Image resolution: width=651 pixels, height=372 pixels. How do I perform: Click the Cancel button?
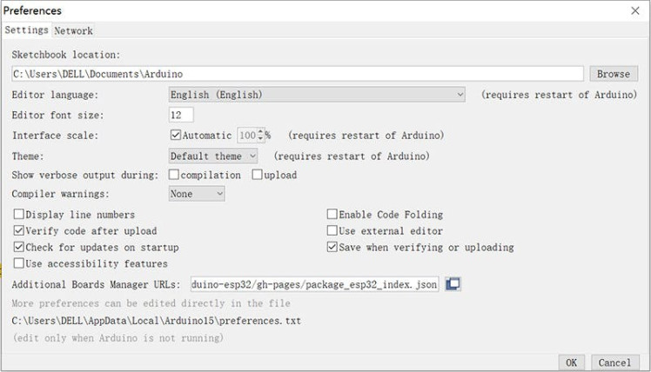614,362
